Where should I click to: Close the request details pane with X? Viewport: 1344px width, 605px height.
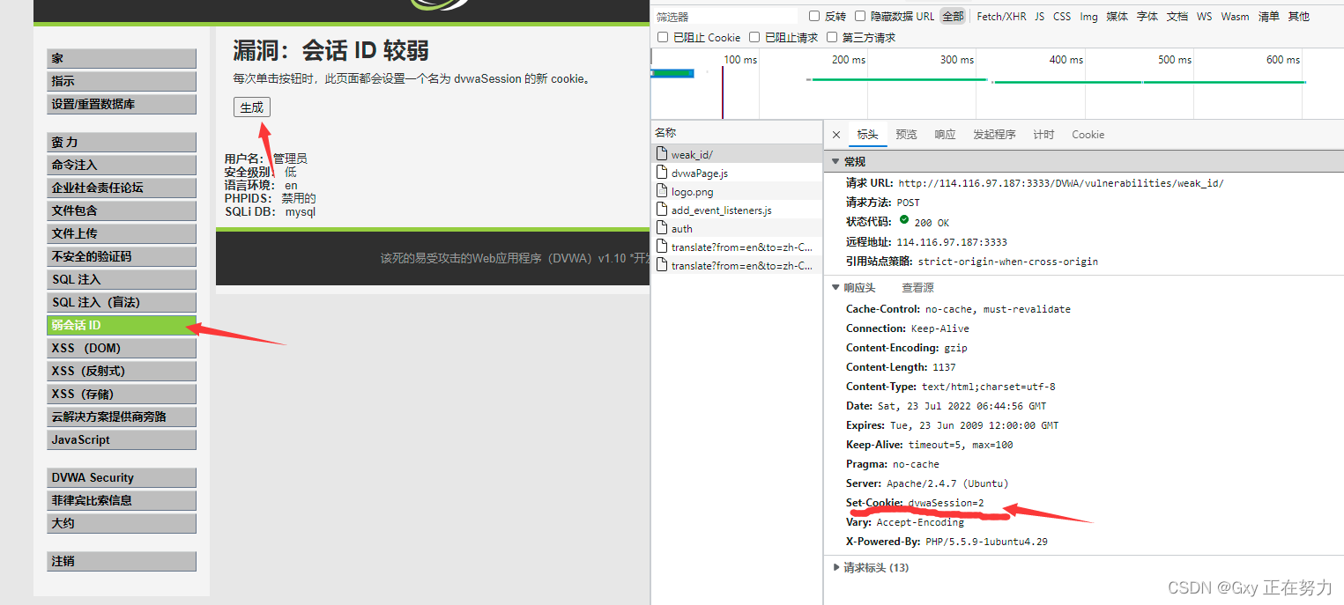click(836, 135)
